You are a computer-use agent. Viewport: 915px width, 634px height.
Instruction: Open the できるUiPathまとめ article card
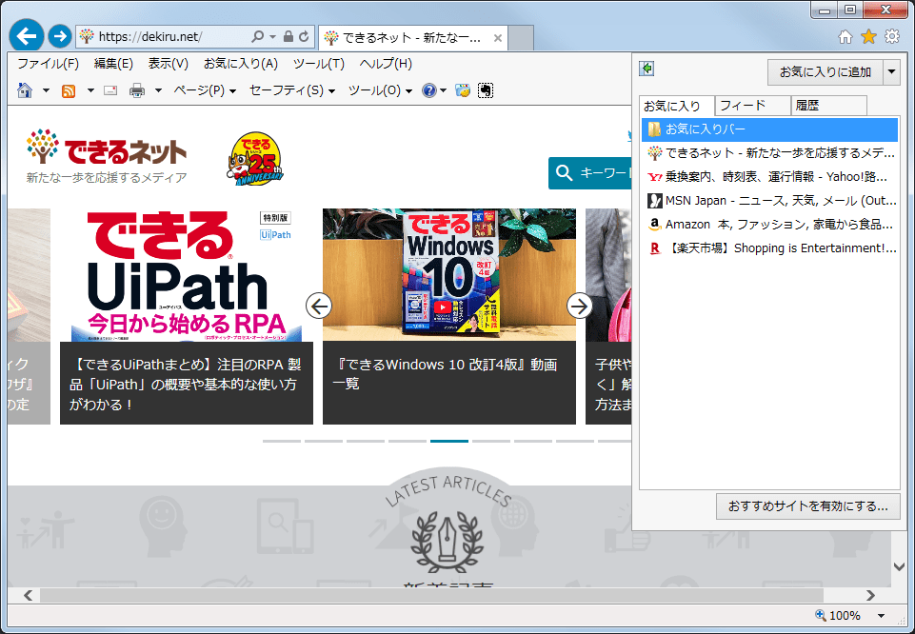pos(187,316)
